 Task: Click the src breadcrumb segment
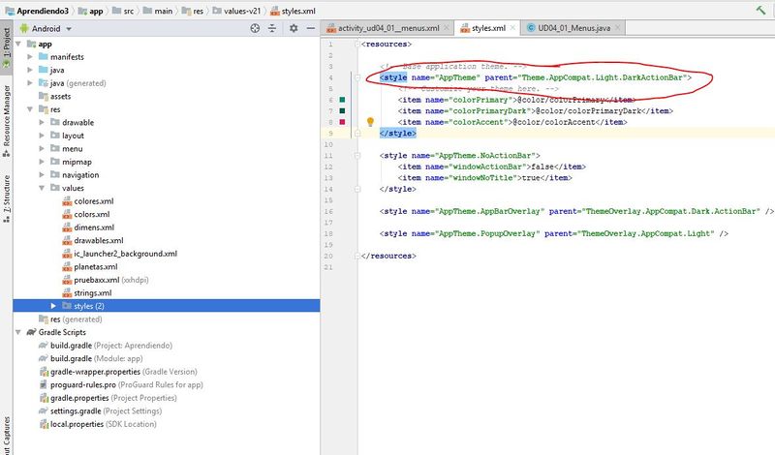click(123, 11)
